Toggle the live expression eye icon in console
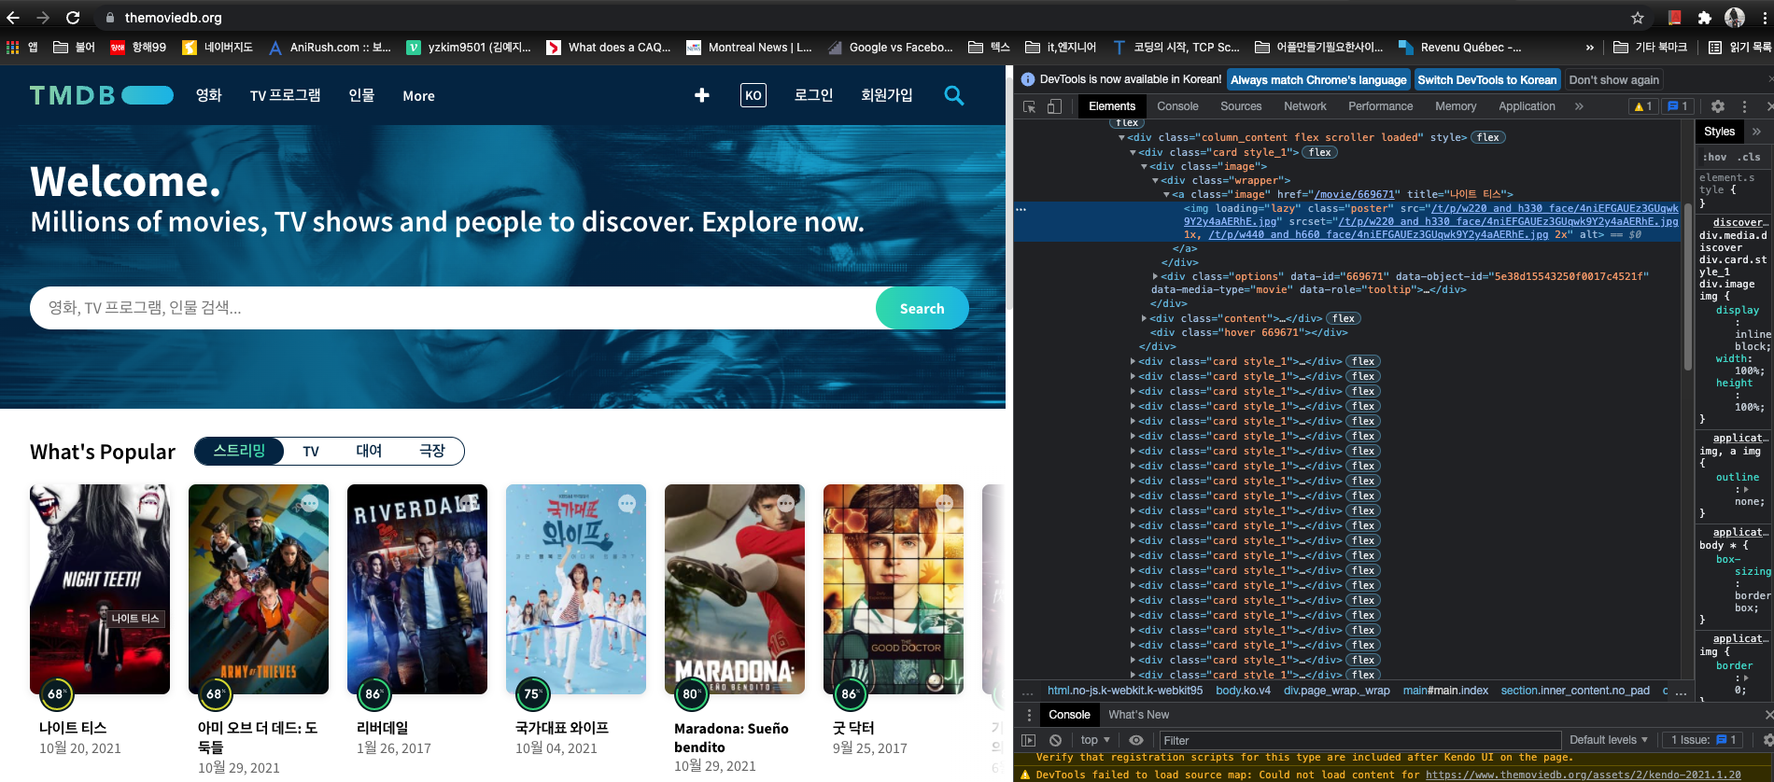The width and height of the screenshot is (1774, 782). 1136,740
